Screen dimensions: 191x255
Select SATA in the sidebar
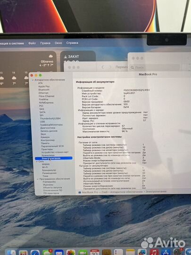[42, 112]
